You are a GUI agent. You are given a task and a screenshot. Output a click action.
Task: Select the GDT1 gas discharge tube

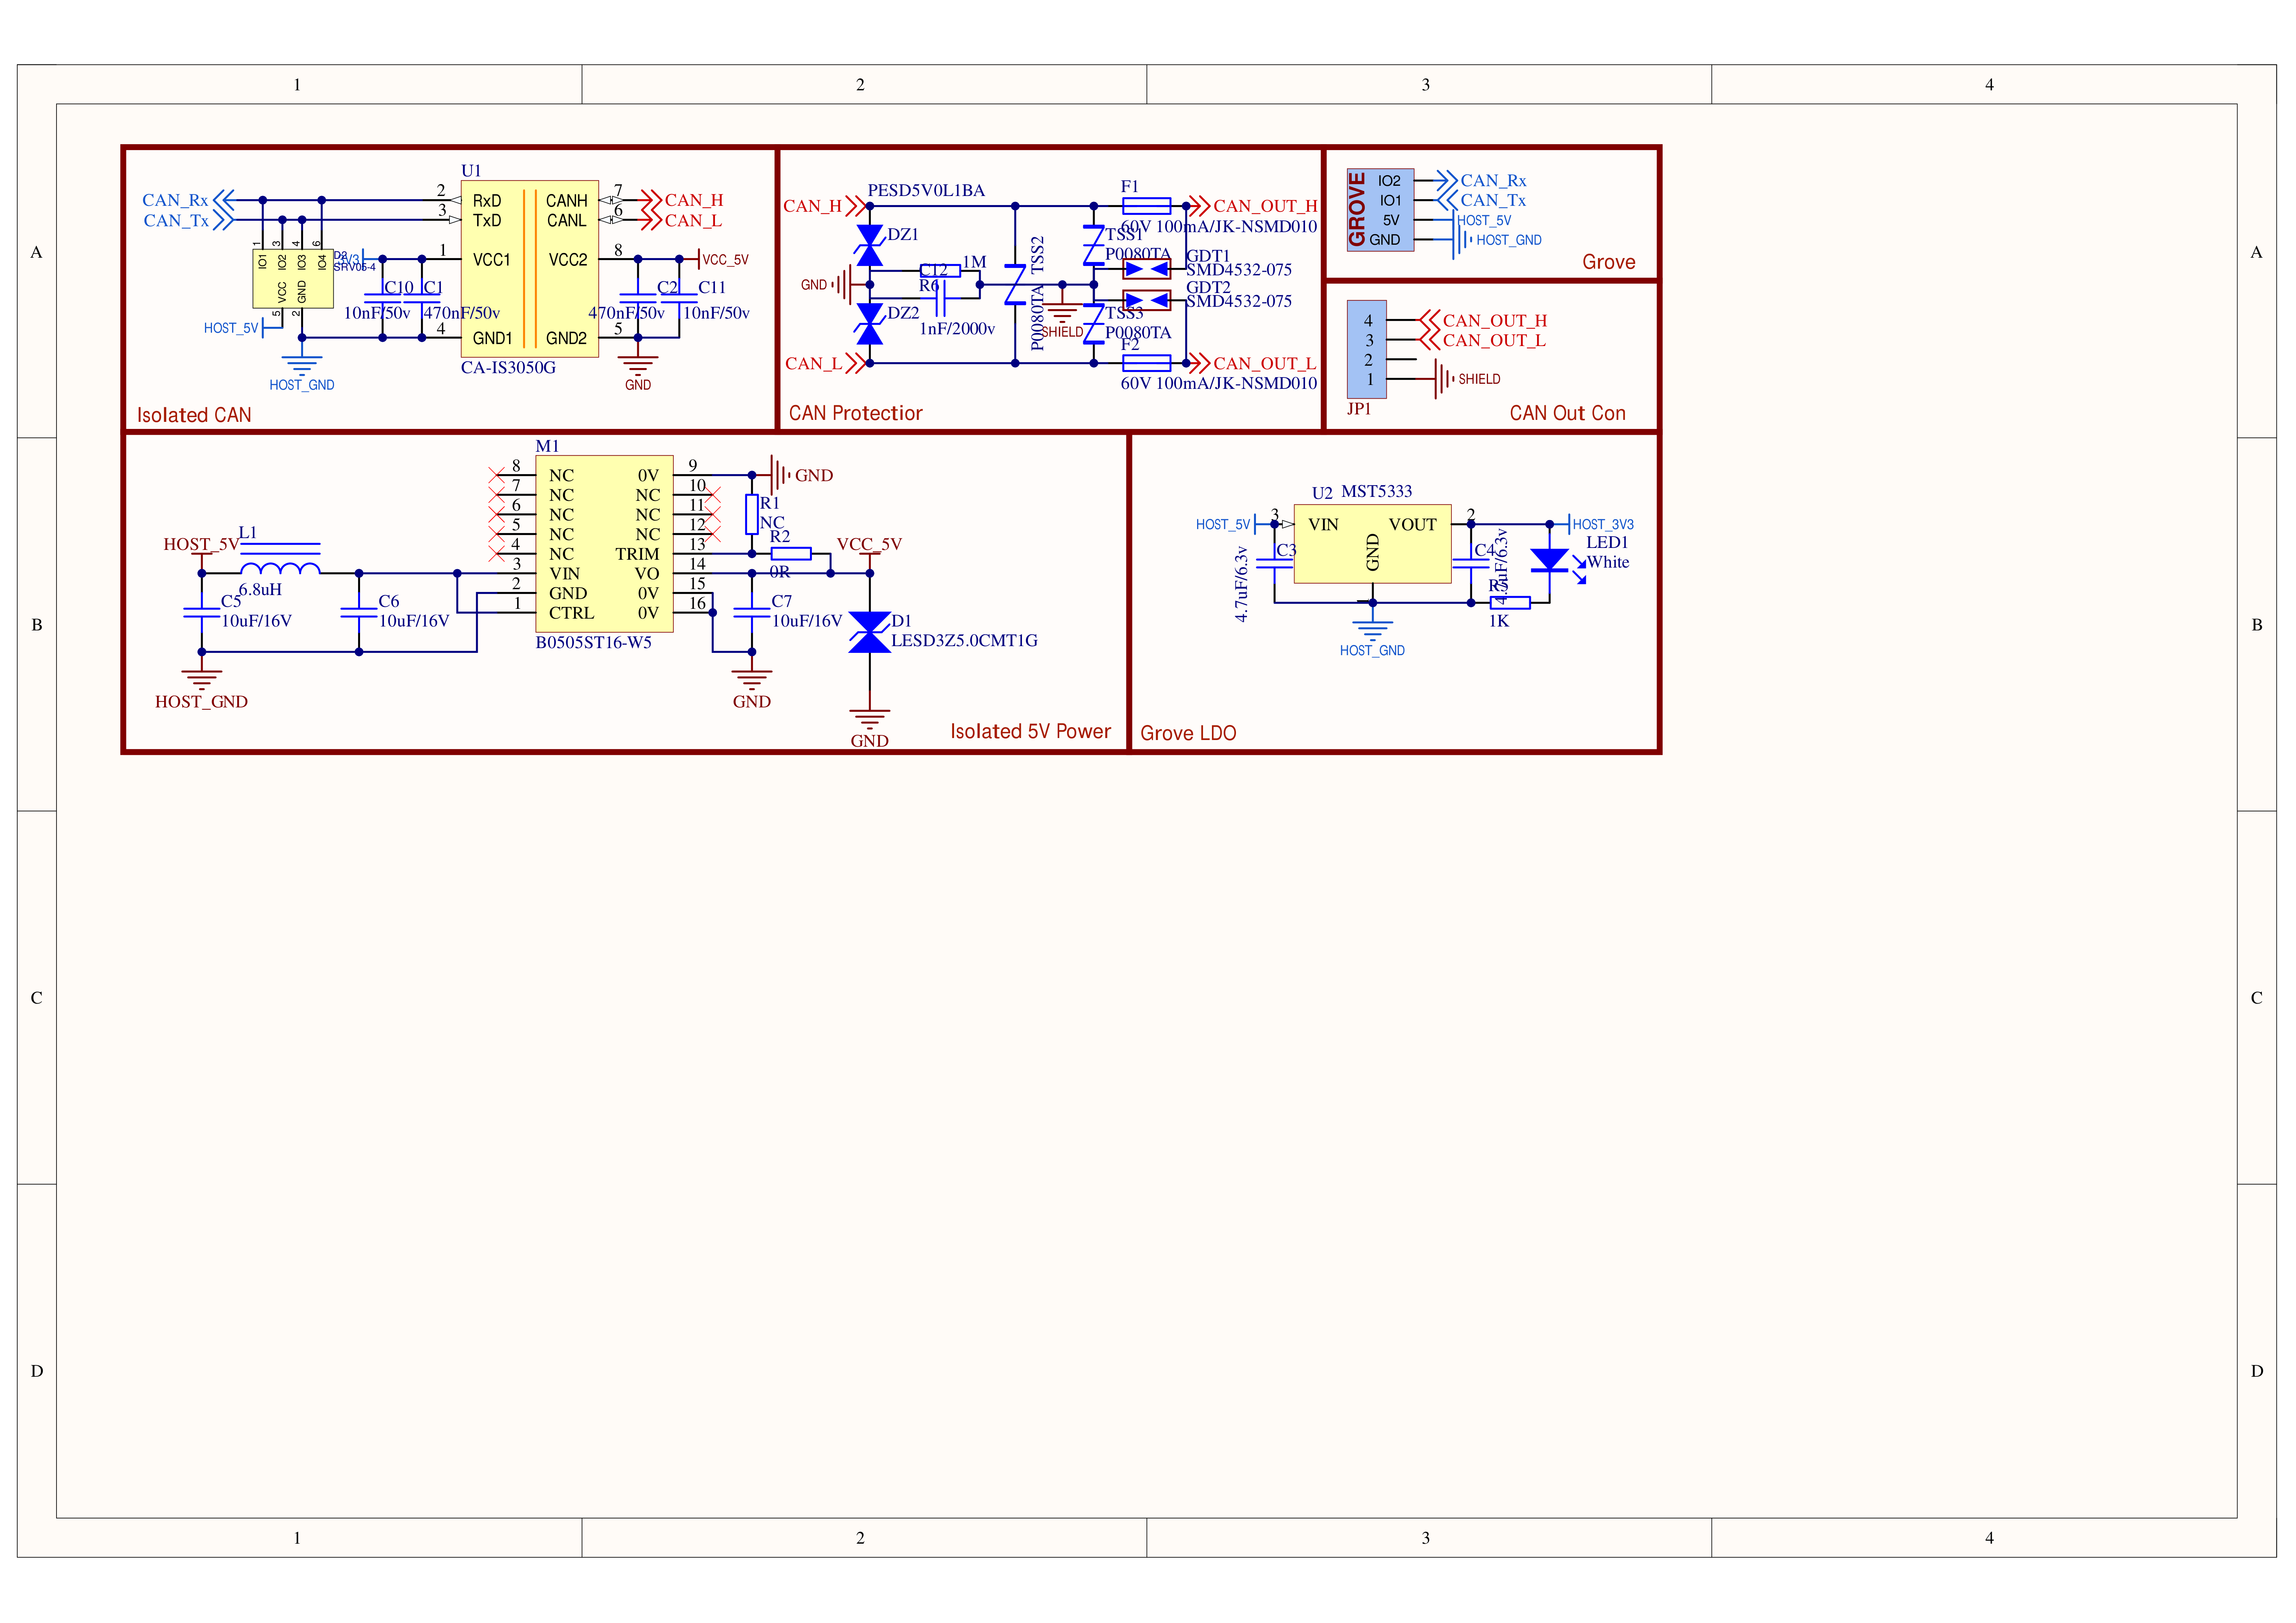[x=1146, y=269]
